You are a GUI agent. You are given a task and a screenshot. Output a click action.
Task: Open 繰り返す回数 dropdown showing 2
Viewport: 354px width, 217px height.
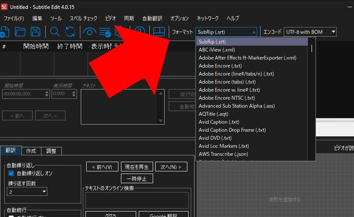pyautogui.click(x=27, y=192)
